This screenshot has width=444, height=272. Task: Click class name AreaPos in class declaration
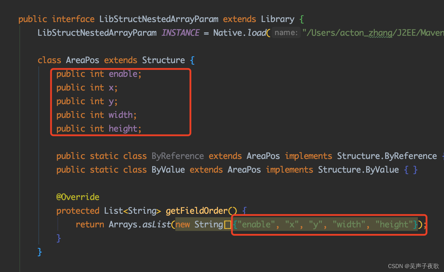tap(83, 60)
